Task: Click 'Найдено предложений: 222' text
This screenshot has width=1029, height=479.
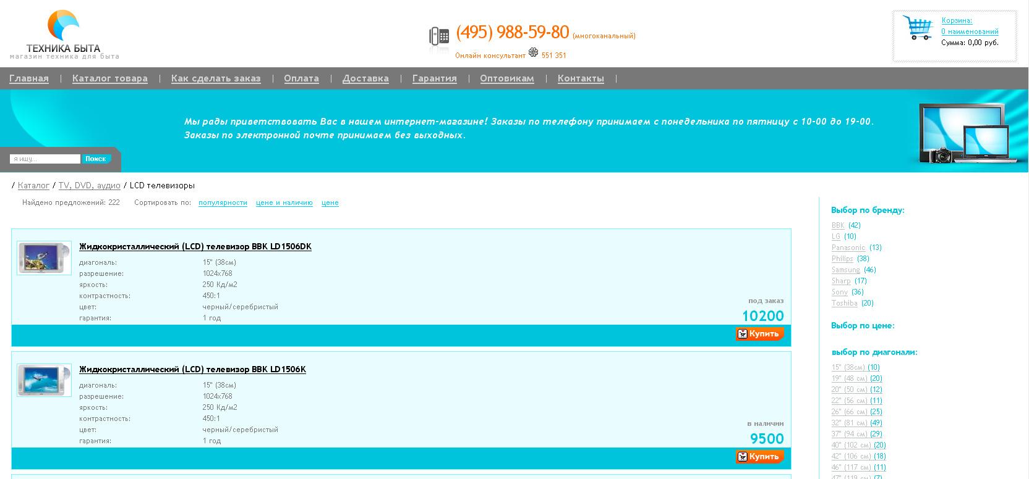Action: pos(71,202)
